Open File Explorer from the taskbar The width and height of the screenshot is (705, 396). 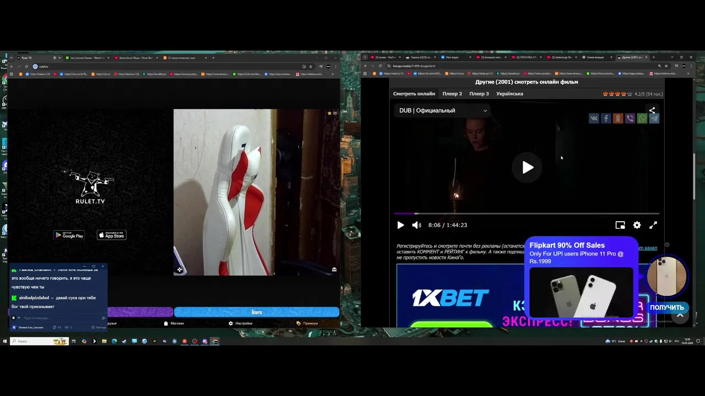[104, 341]
